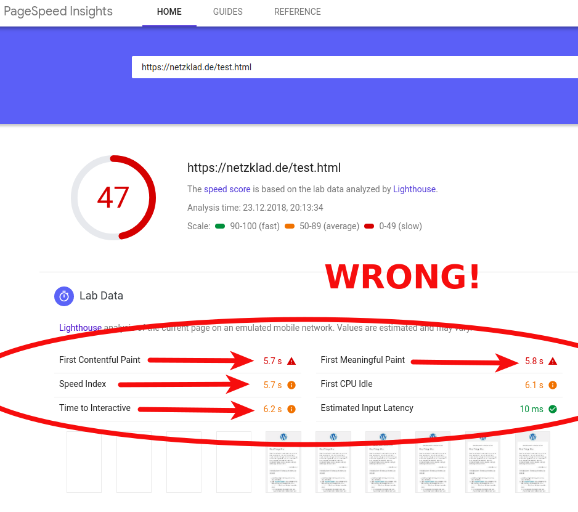Click the 5.8 s First Meaningful Paint value
Image resolution: width=578 pixels, height=512 pixels.
[534, 361]
